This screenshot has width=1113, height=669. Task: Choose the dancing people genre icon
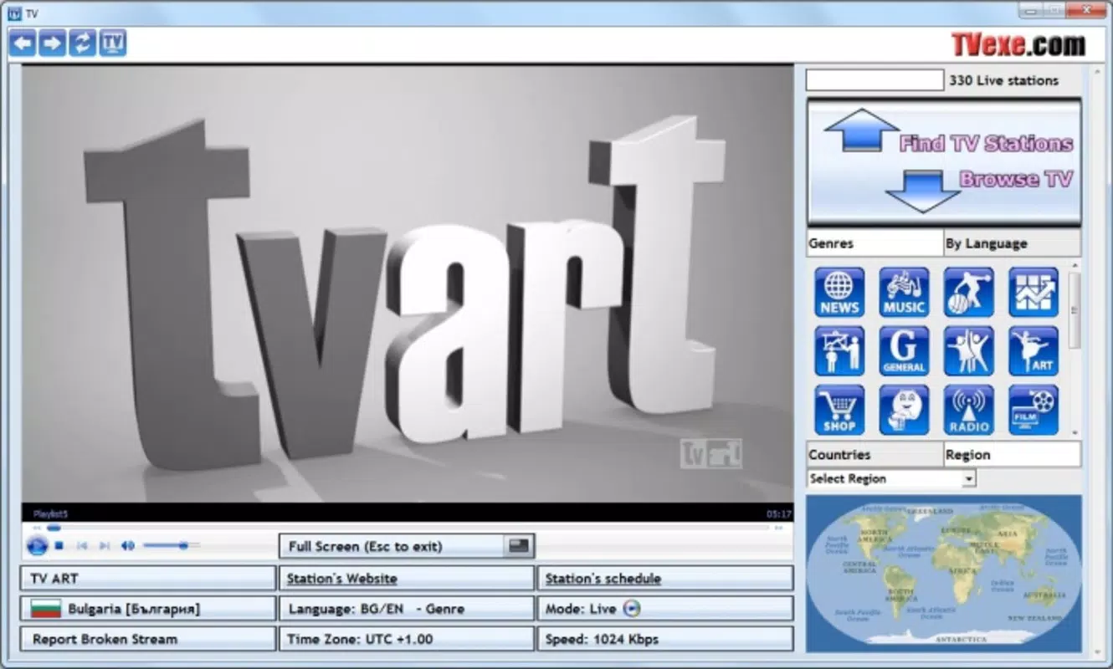[x=969, y=351]
